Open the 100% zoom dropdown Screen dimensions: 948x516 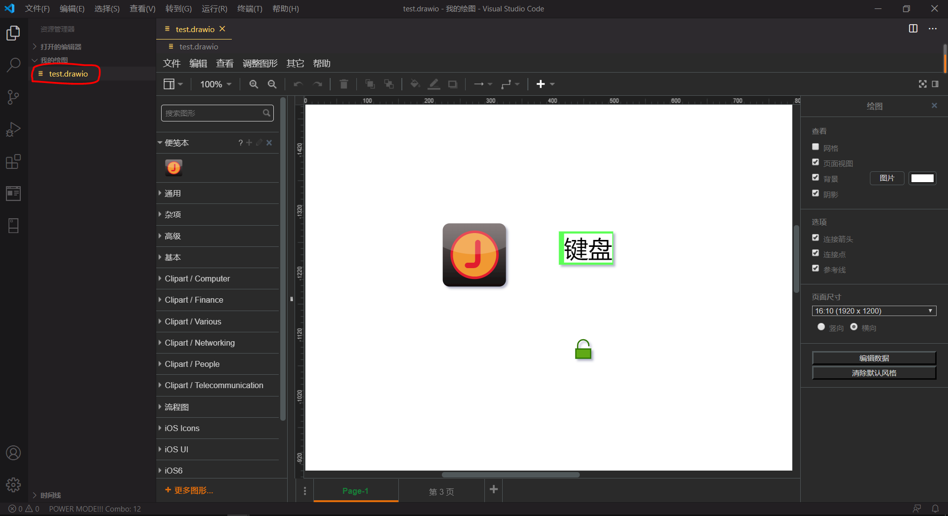(x=215, y=84)
